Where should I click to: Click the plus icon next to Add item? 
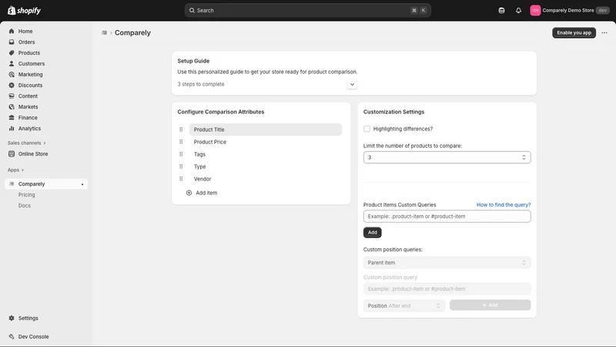click(x=189, y=193)
